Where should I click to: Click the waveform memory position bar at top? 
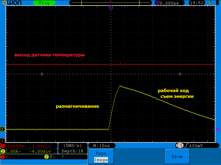110,3
